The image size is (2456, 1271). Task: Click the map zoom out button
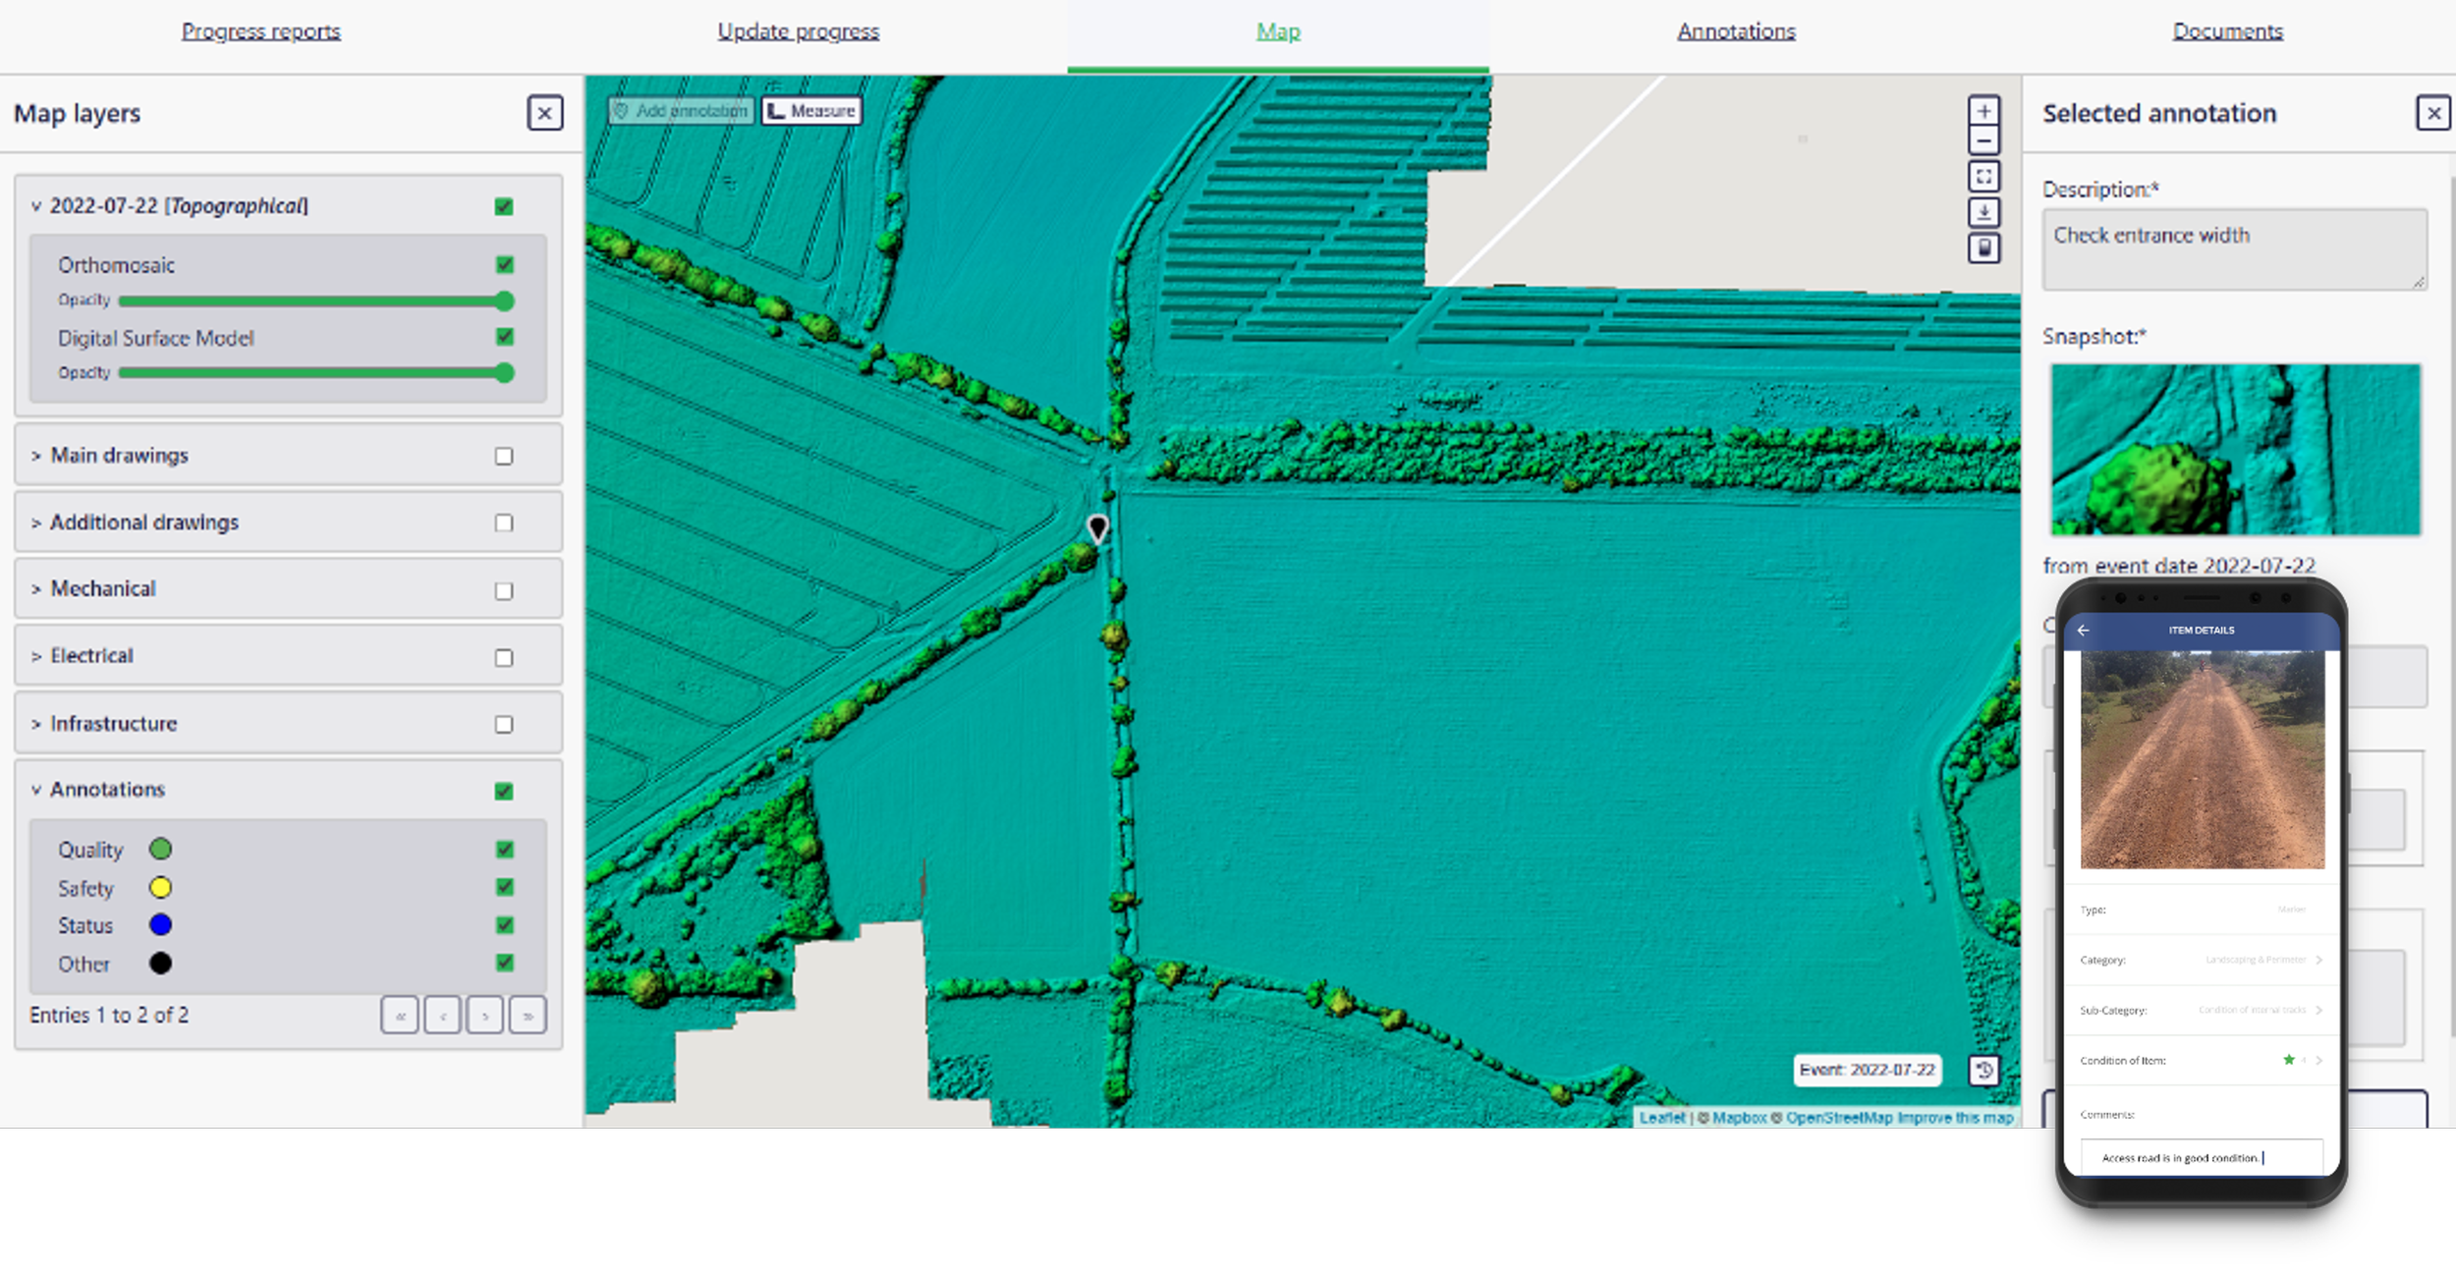point(1983,140)
